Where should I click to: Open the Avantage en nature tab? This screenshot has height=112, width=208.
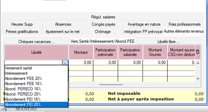pyautogui.click(x=144, y=24)
